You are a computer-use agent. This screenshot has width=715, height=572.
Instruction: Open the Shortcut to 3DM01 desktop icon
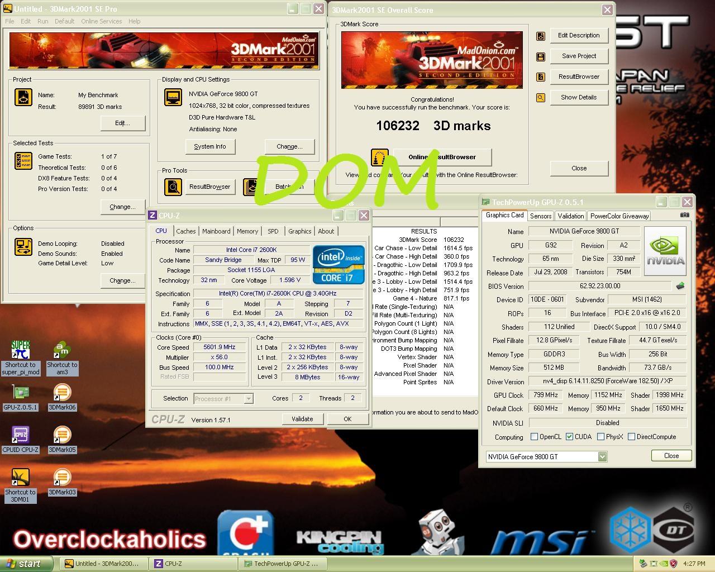(21, 485)
